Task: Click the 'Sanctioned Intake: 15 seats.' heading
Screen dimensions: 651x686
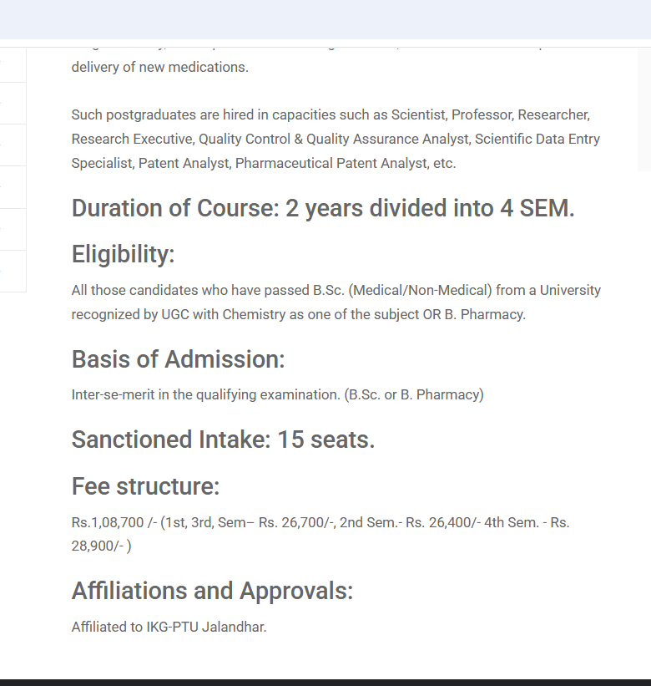Action: tap(223, 440)
